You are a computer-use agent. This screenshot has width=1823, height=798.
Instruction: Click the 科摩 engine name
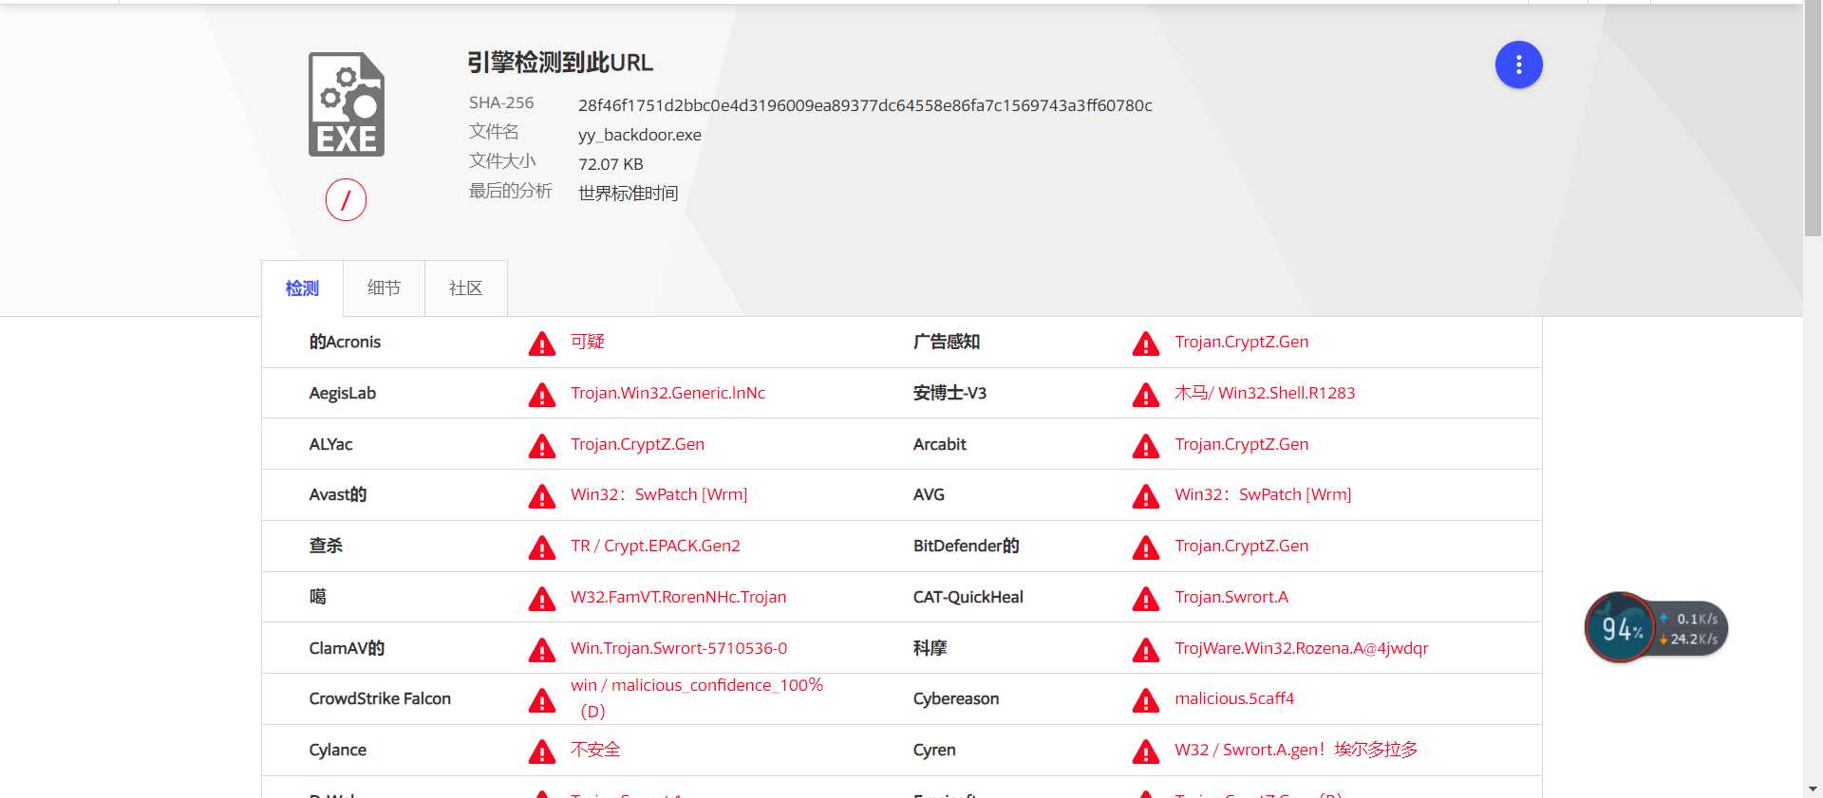(x=930, y=648)
